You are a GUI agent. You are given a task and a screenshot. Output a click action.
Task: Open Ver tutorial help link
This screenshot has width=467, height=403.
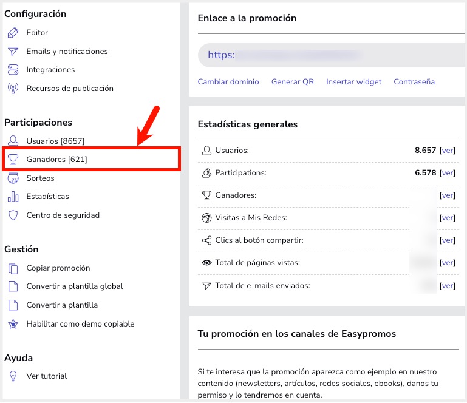coord(47,376)
